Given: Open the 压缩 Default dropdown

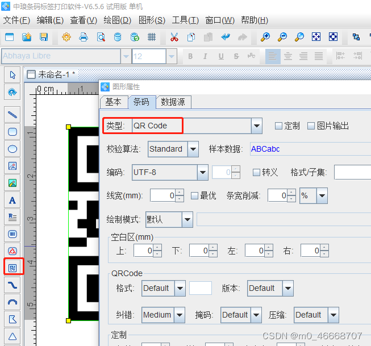Looking at the screenshot, I should pyautogui.click(x=334, y=315).
